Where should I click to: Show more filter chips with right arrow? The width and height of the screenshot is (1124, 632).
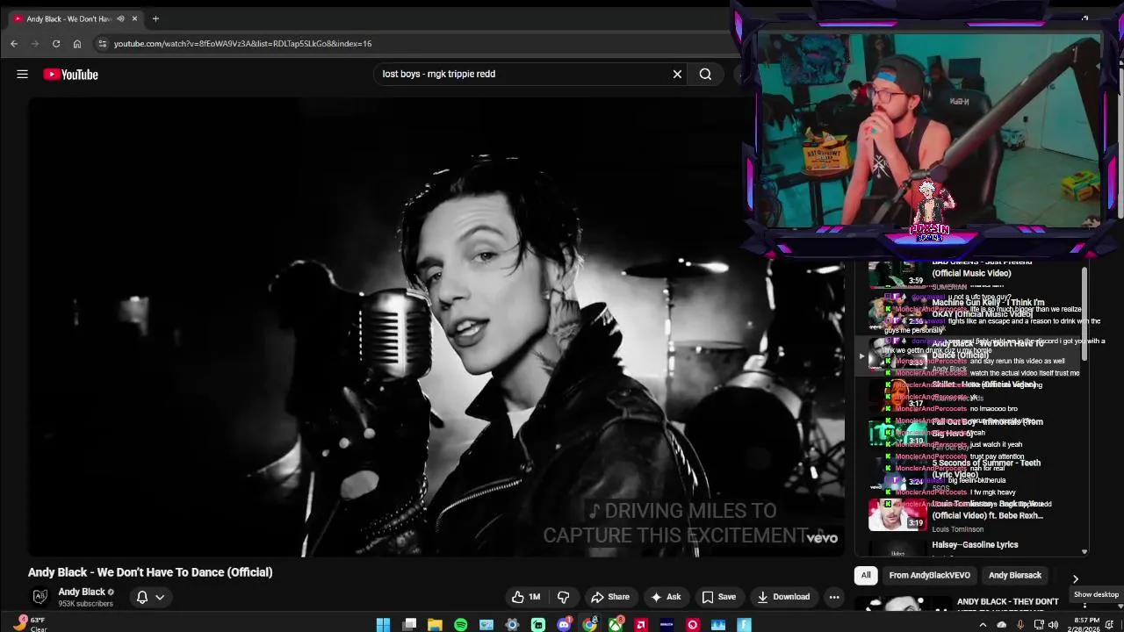[1075, 578]
